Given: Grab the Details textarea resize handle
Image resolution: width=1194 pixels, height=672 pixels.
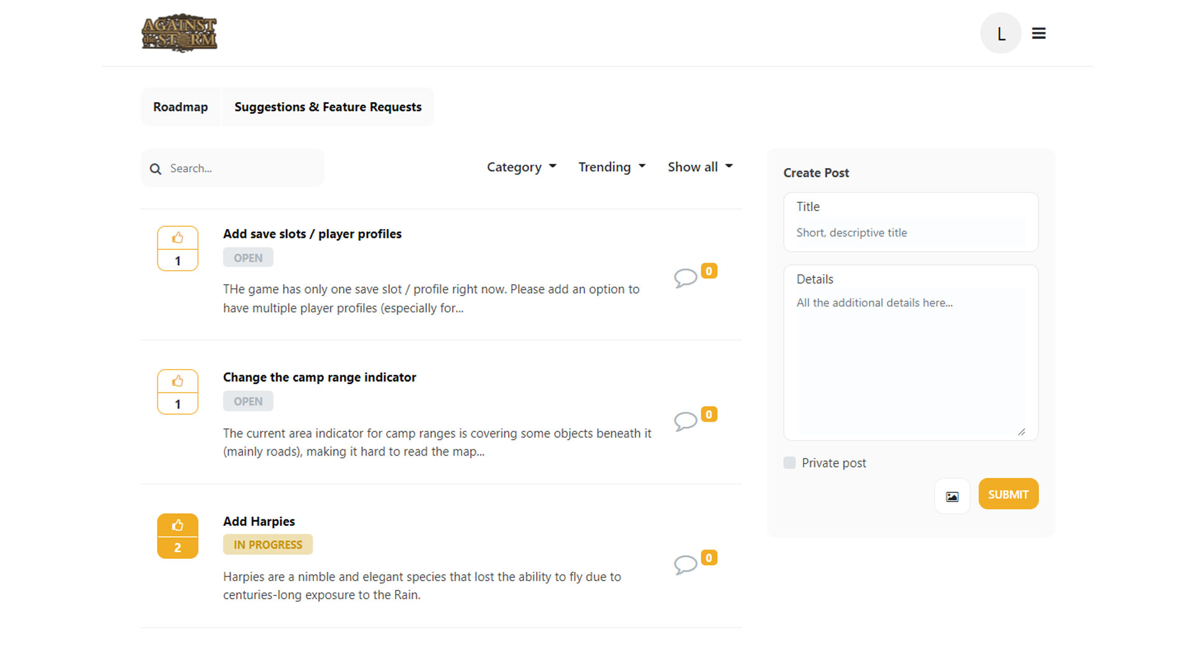Looking at the screenshot, I should click(x=1021, y=432).
